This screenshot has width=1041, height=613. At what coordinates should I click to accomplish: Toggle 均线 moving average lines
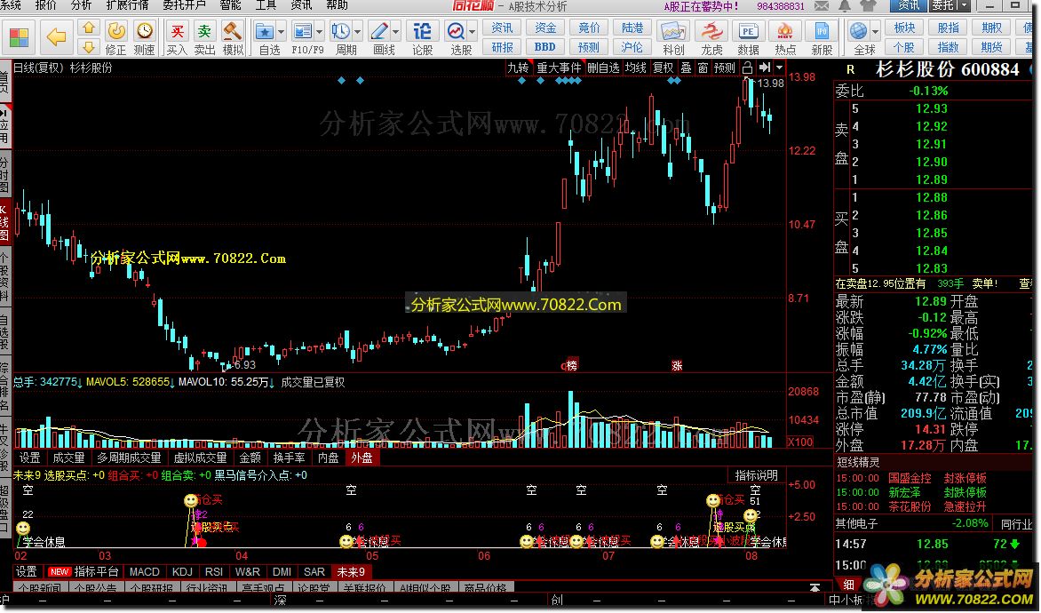635,68
